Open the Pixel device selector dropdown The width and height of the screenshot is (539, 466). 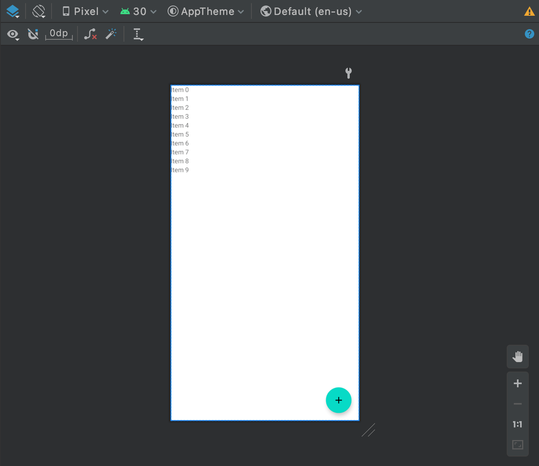coord(85,11)
